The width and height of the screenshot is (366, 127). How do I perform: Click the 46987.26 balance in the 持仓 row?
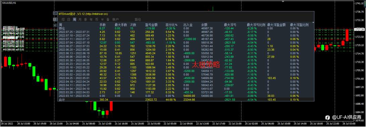coord(207,28)
